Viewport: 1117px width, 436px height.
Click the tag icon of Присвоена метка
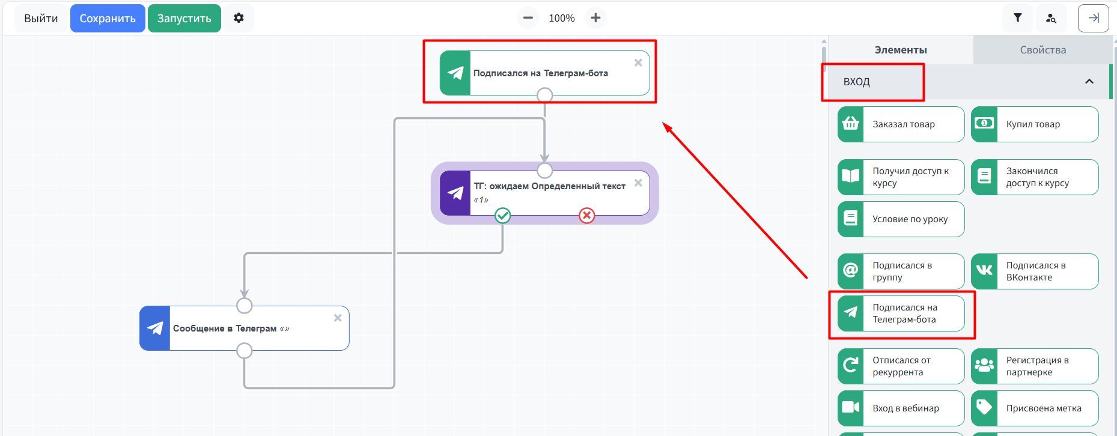pyautogui.click(x=984, y=407)
